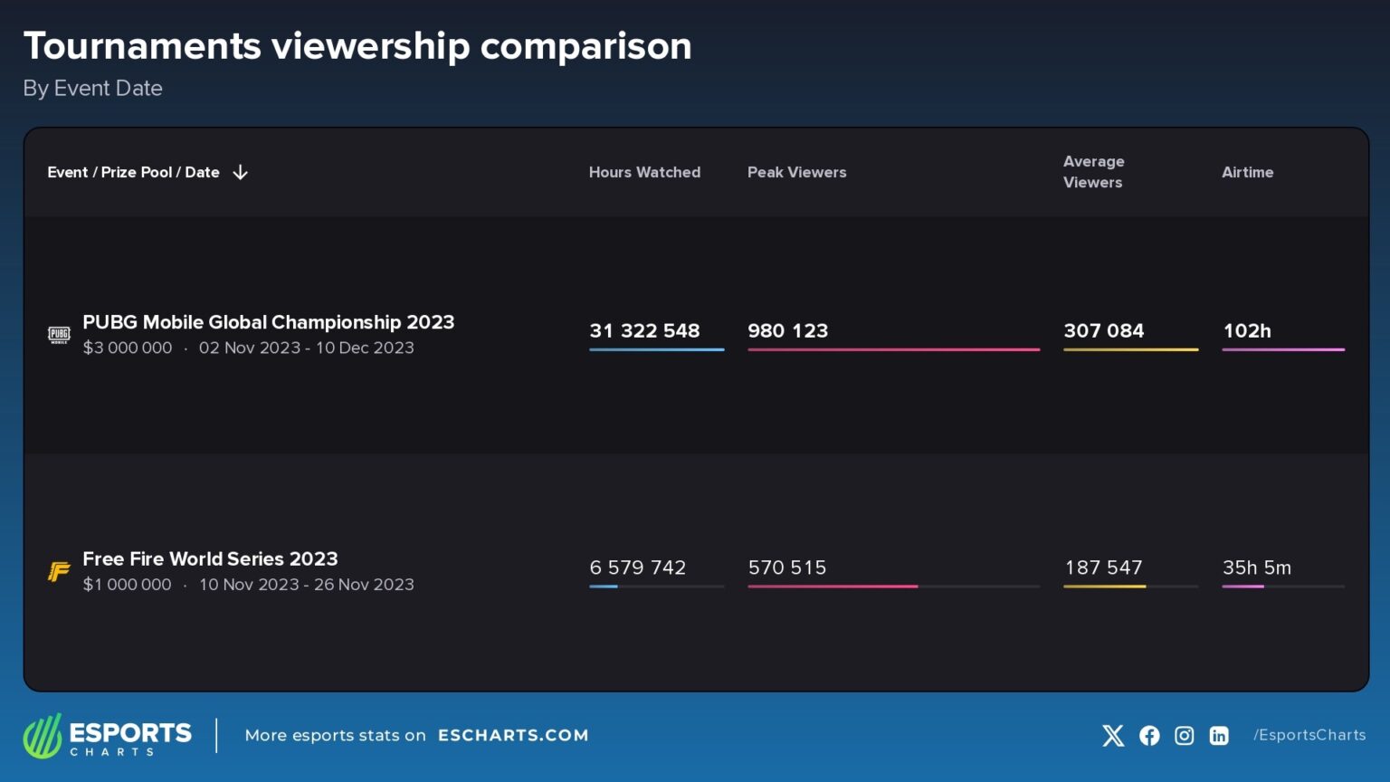Select the value 980 123
1390x782 pixels.
pyautogui.click(x=788, y=330)
